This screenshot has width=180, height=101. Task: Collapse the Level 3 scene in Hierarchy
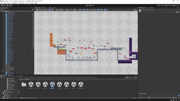tap(4, 11)
